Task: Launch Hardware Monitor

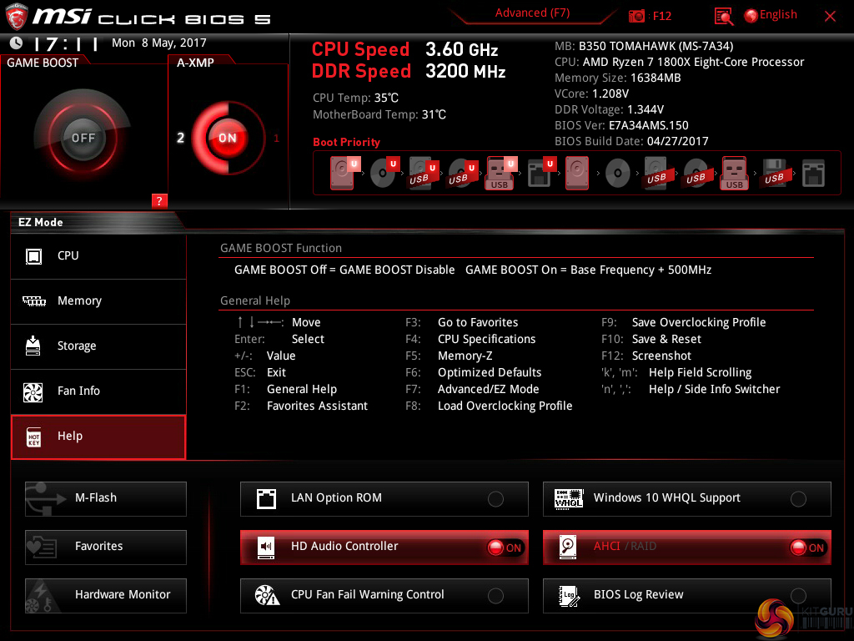Action: [x=105, y=595]
